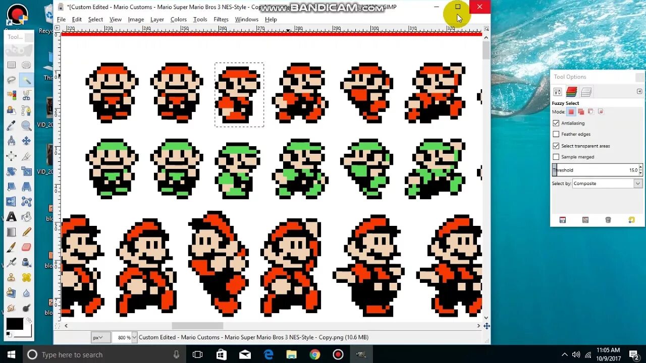
Task: Open the Layer menu
Action: (x=157, y=20)
